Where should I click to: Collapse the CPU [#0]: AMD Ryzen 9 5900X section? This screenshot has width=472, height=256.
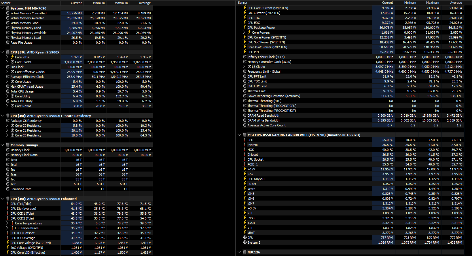[x=2, y=52]
